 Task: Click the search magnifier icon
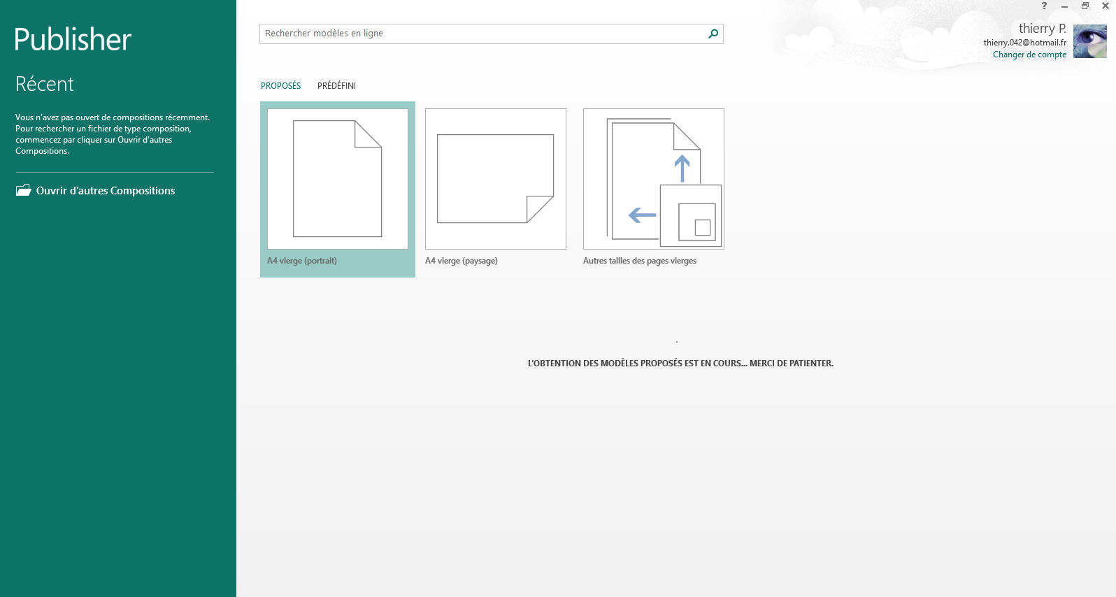click(x=713, y=34)
